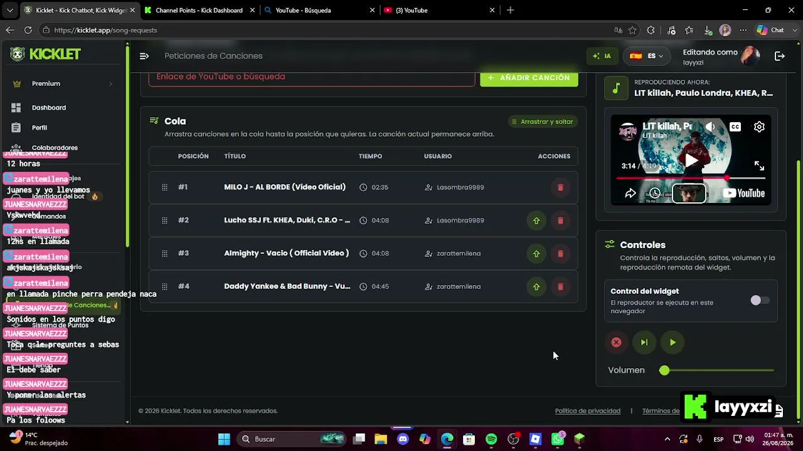The height and width of the screenshot is (451, 803).
Task: Open WhatsApp from the taskbar
Action: pyautogui.click(x=558, y=439)
